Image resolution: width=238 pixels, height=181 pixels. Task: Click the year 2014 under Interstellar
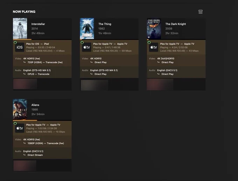click(x=35, y=29)
